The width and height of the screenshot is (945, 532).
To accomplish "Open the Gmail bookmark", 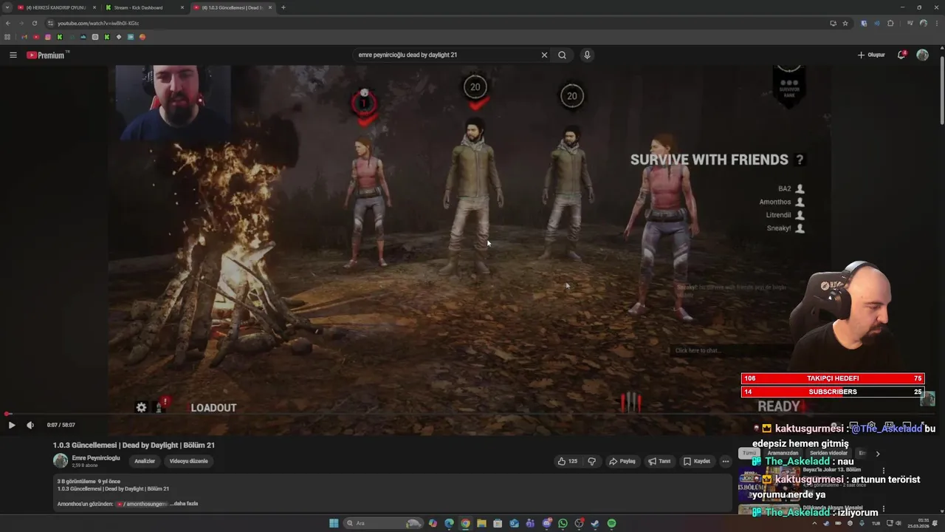I will tap(24, 37).
